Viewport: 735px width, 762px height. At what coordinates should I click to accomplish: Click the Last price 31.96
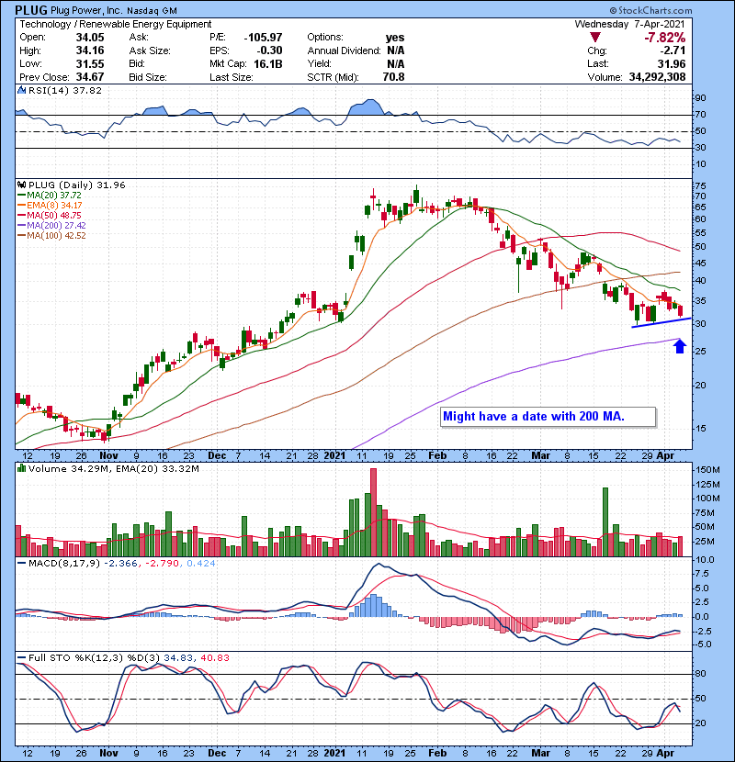[672, 63]
